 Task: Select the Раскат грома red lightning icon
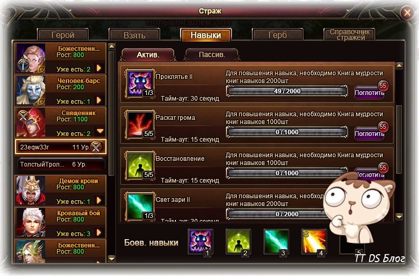click(x=140, y=125)
